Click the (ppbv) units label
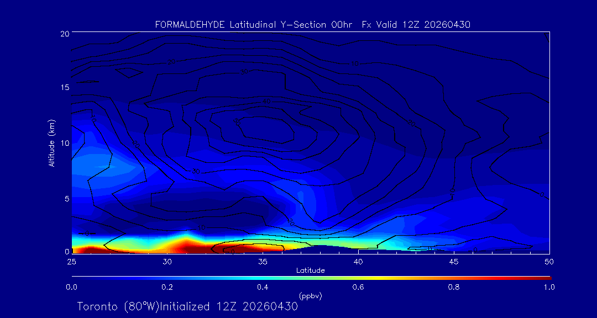The width and height of the screenshot is (597, 318). point(310,295)
